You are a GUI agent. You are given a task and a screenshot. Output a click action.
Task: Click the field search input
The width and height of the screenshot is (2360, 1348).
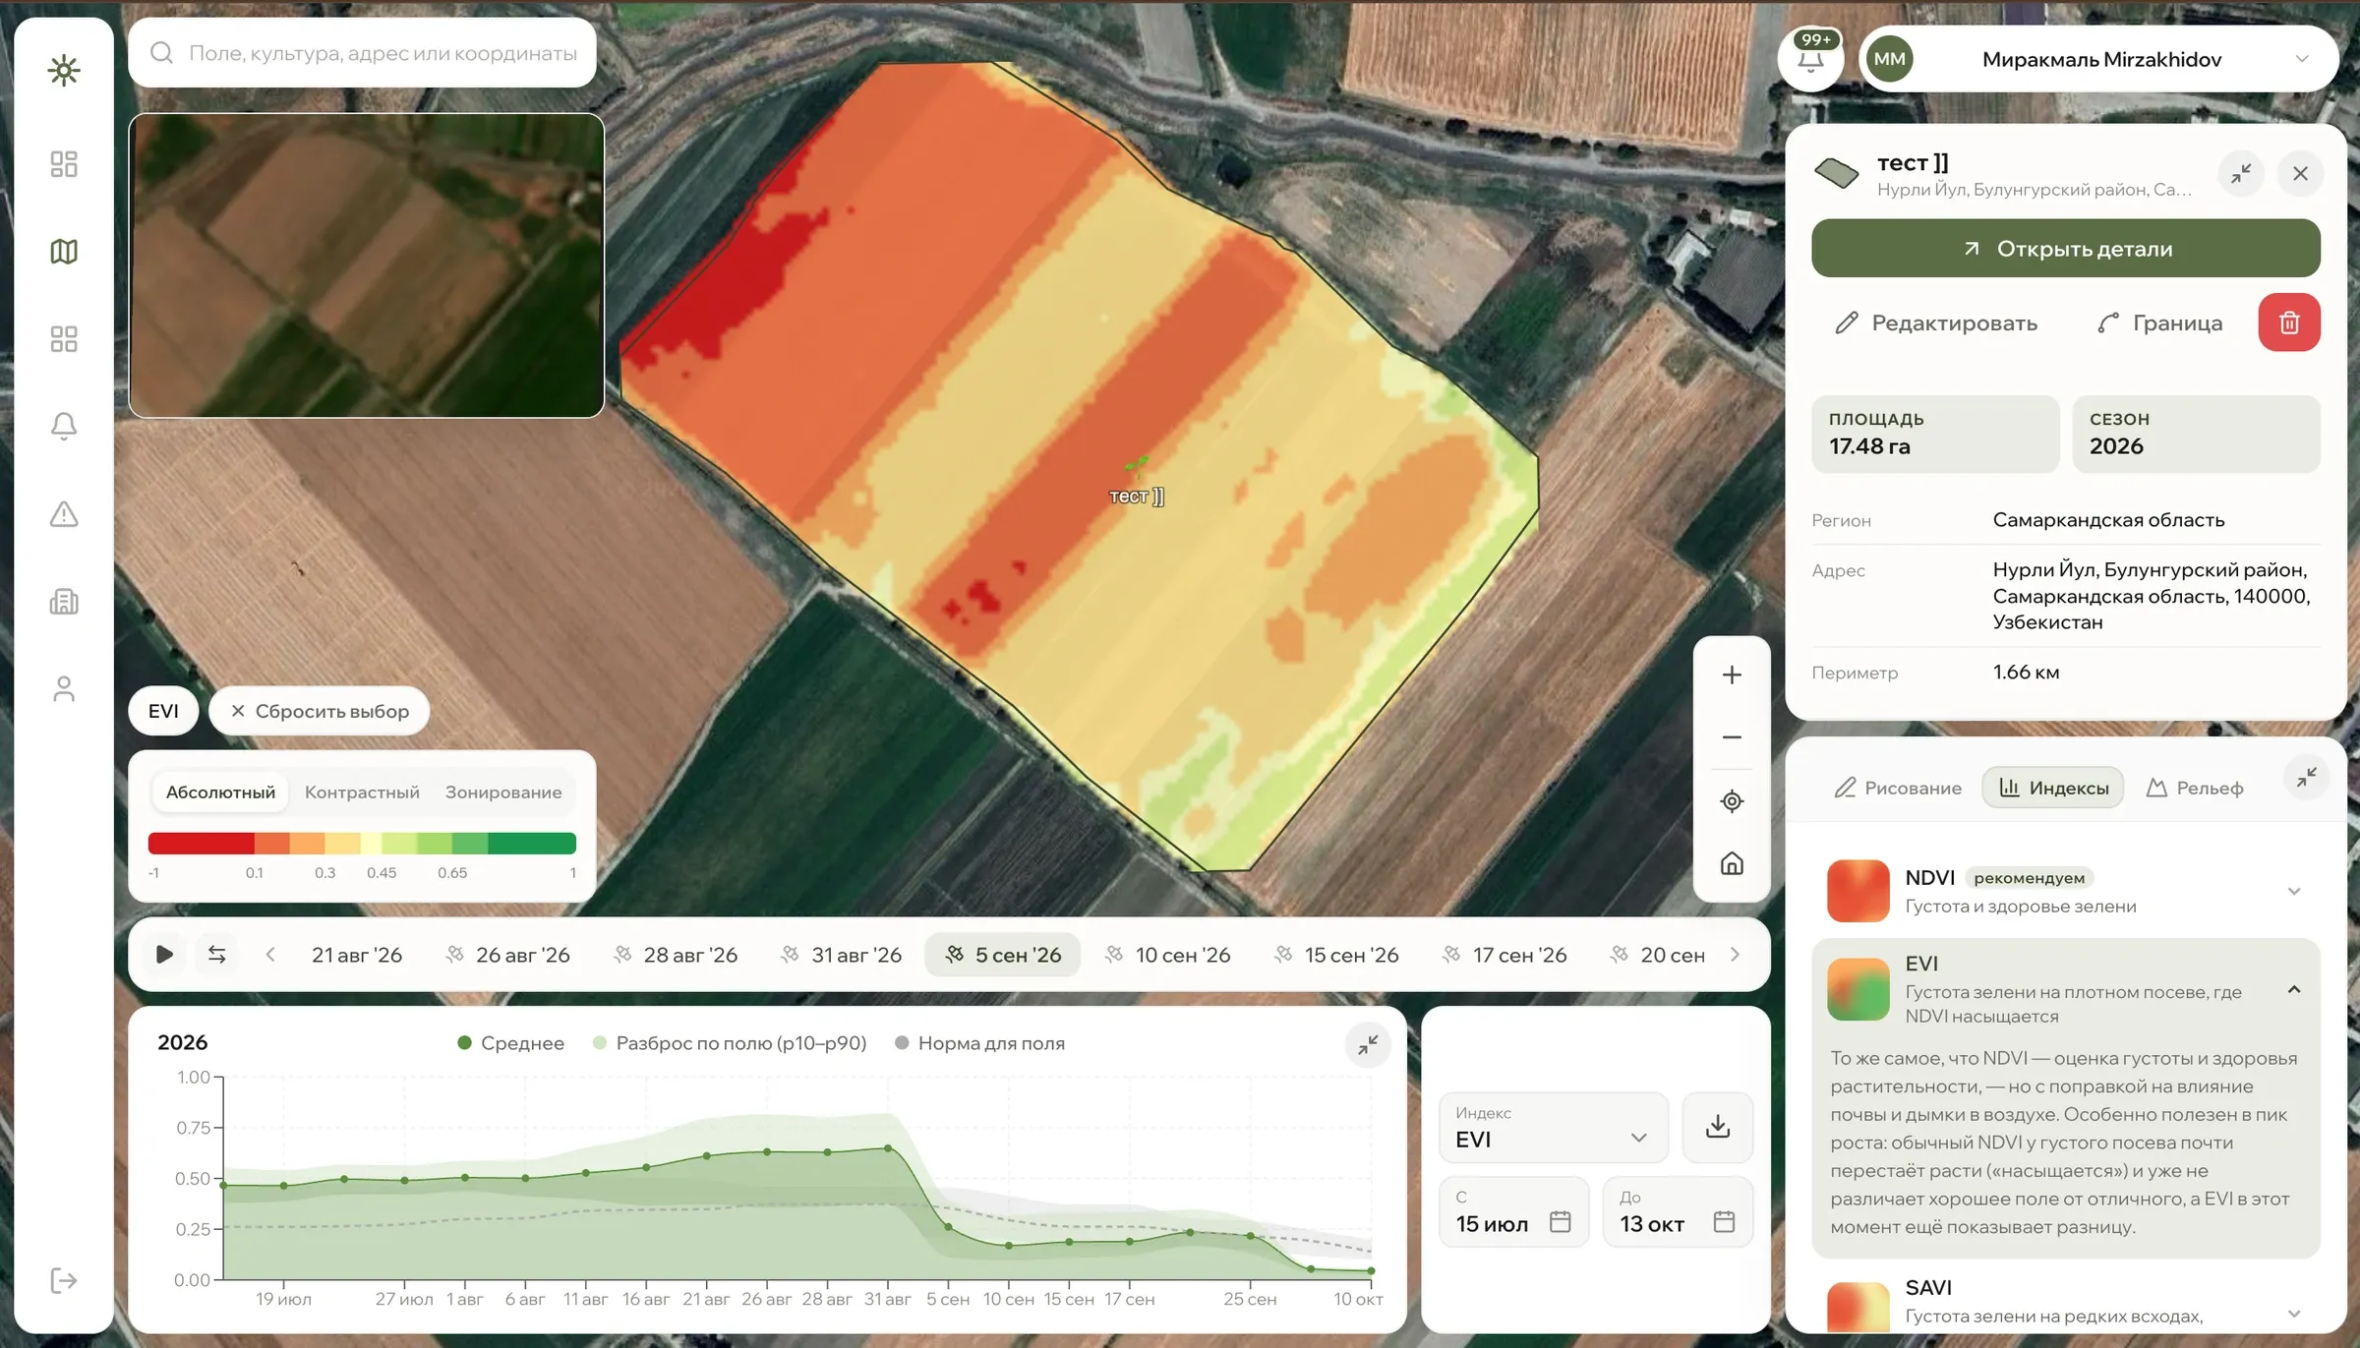point(362,53)
